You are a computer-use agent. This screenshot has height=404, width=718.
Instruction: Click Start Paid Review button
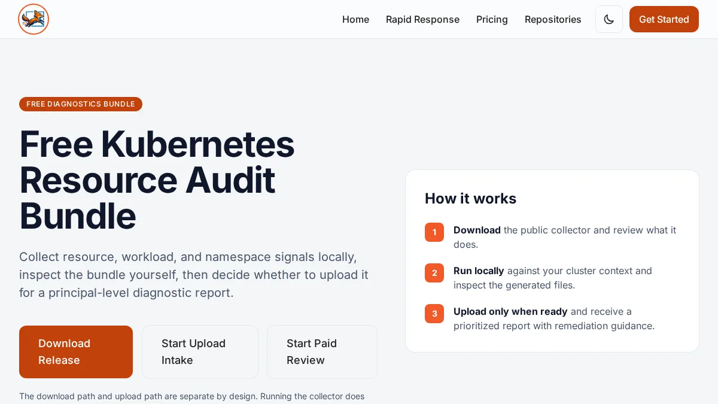click(322, 352)
